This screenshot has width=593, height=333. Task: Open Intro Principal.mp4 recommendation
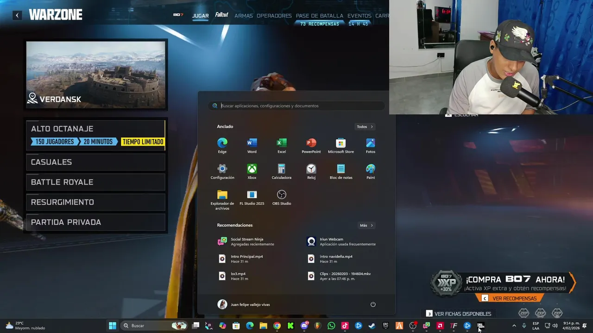tap(241, 259)
